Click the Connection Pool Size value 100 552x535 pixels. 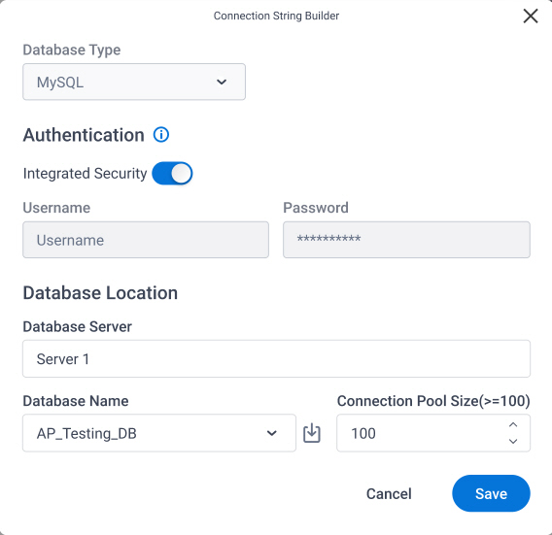pyautogui.click(x=363, y=433)
